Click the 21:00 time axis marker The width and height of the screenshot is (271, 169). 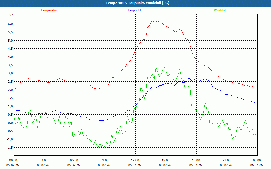pos(226,160)
